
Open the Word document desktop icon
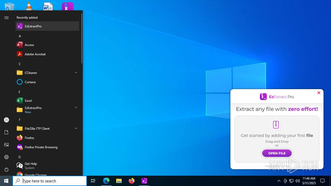[x=48, y=6]
